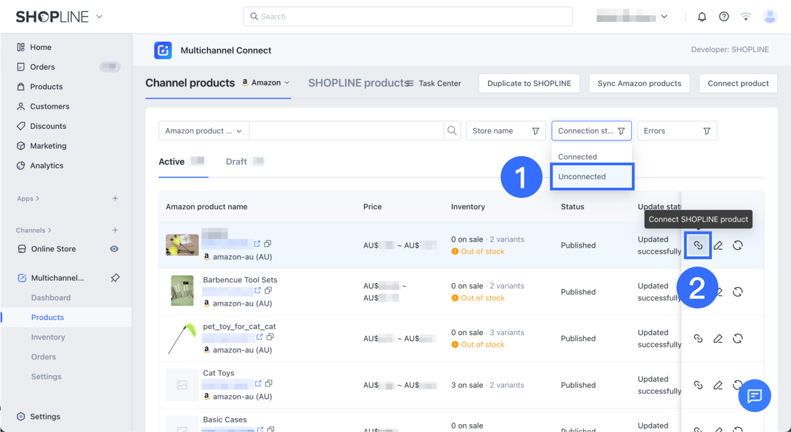
Task: Click the pet_toy_for_cat_cat thumbnail
Action: tap(182, 338)
